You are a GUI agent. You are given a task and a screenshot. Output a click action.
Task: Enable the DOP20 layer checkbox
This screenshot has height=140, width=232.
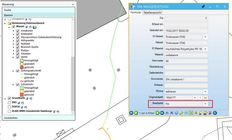pos(9,107)
